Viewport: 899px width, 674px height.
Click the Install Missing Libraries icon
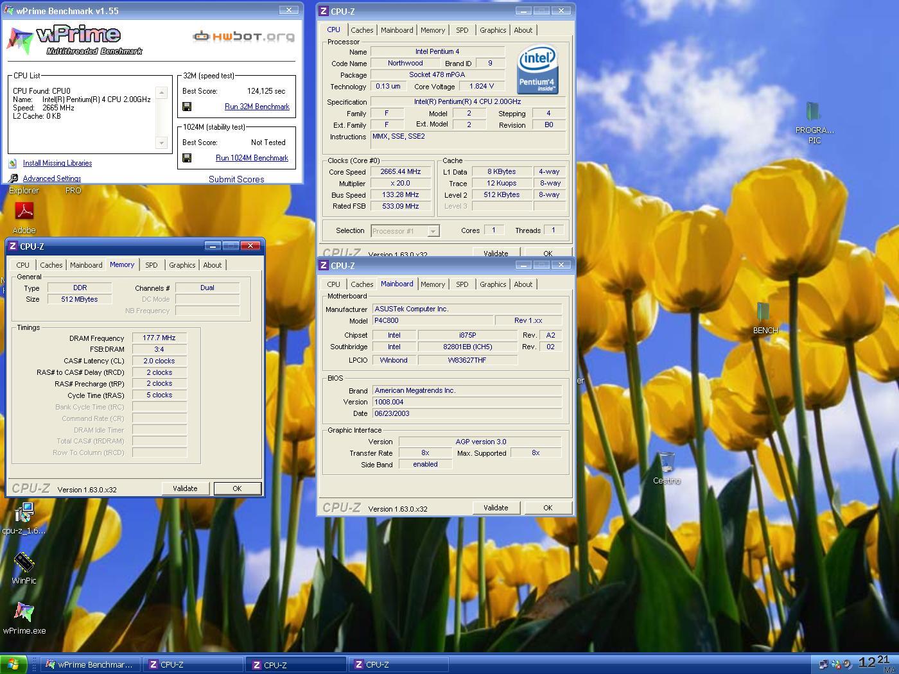13,163
